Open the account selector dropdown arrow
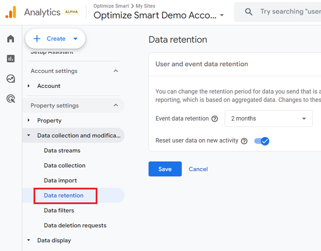This screenshot has height=251, width=321. click(x=222, y=15)
